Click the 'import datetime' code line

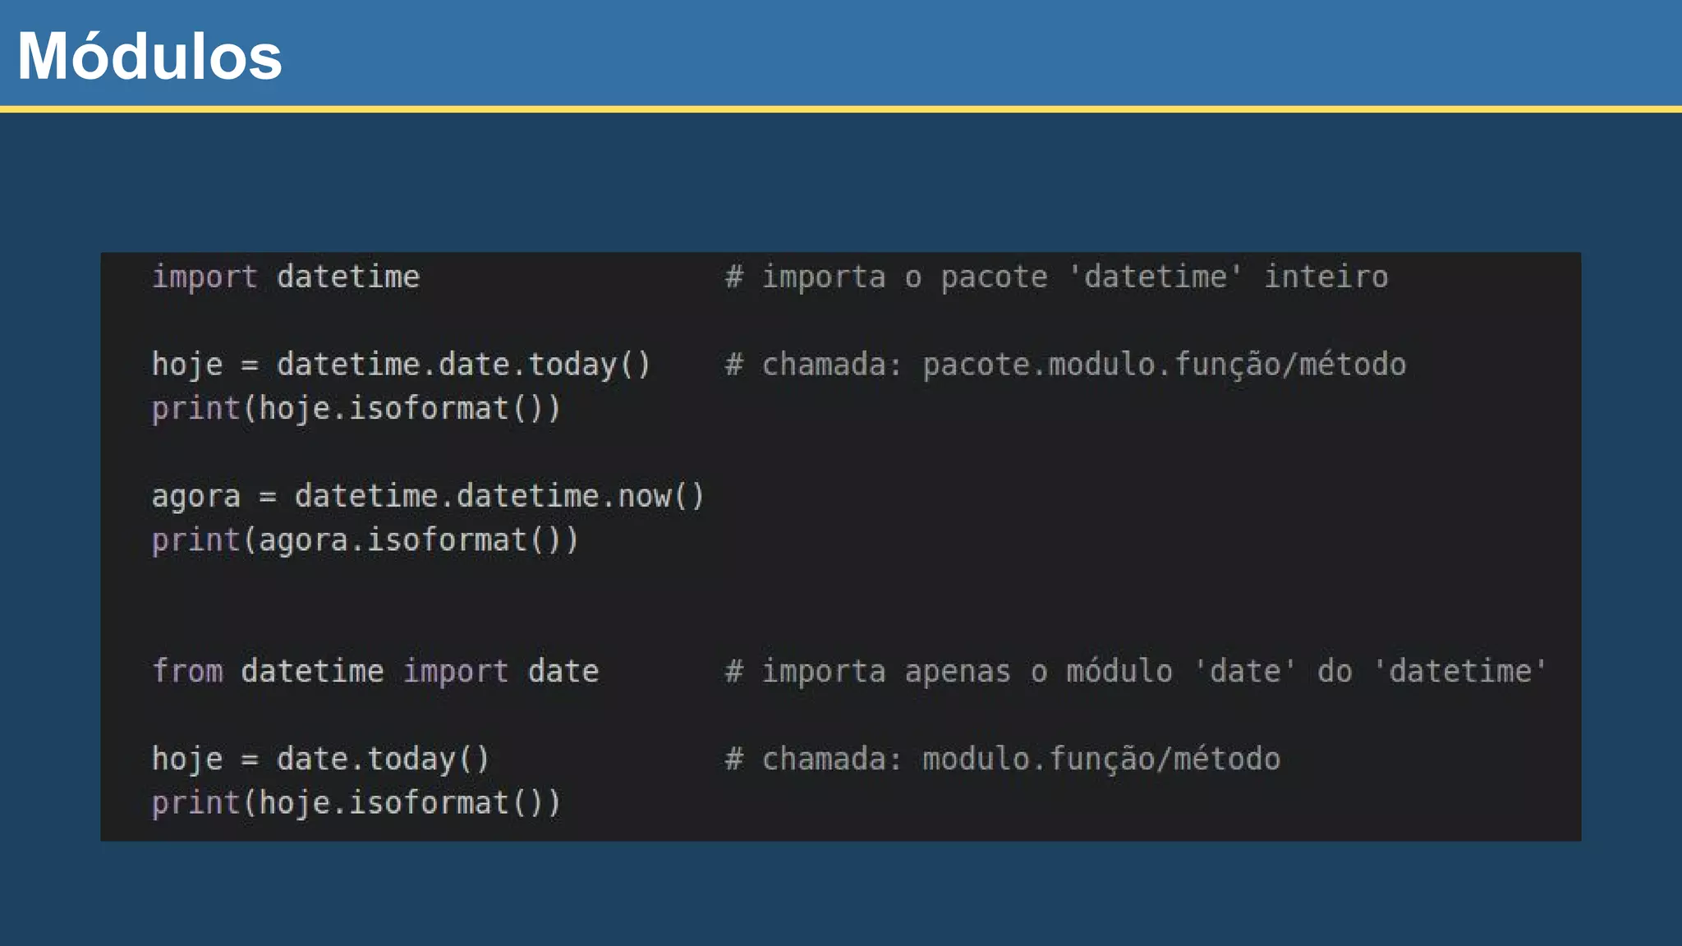click(286, 277)
